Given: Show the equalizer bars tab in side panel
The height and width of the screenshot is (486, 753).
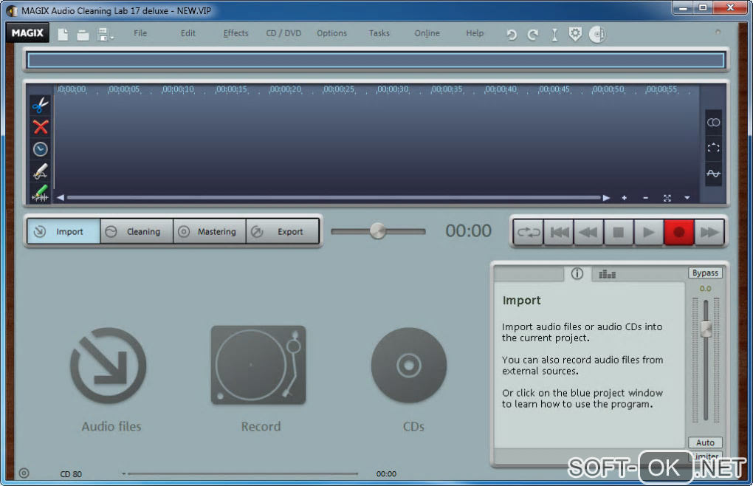Looking at the screenshot, I should pos(607,274).
